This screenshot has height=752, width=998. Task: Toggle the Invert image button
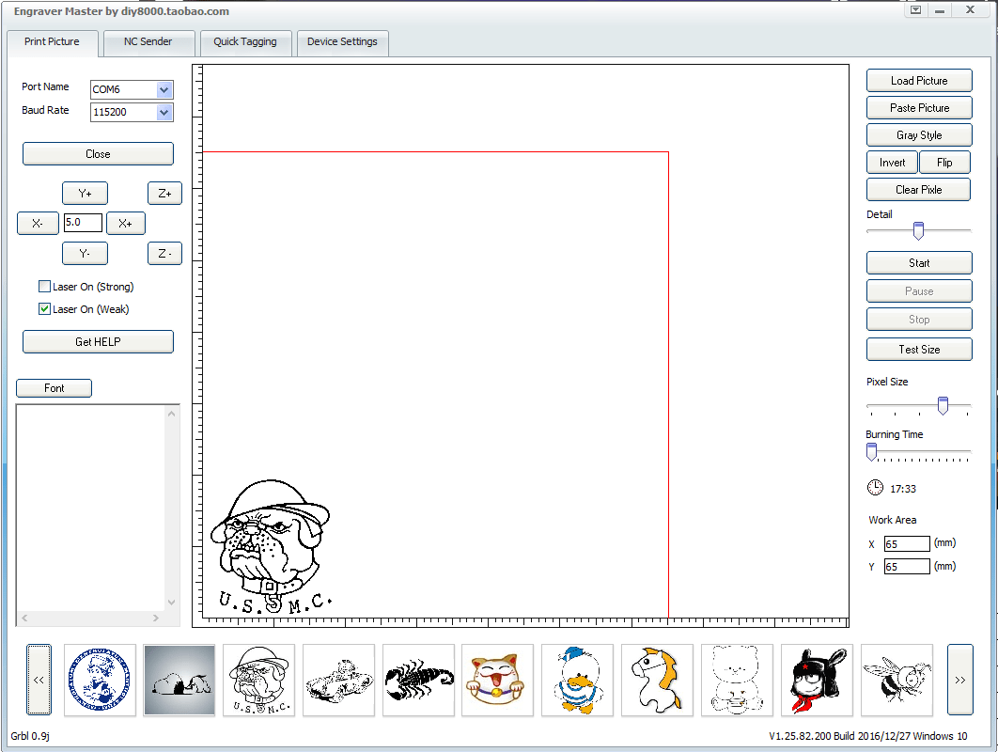pyautogui.click(x=892, y=163)
